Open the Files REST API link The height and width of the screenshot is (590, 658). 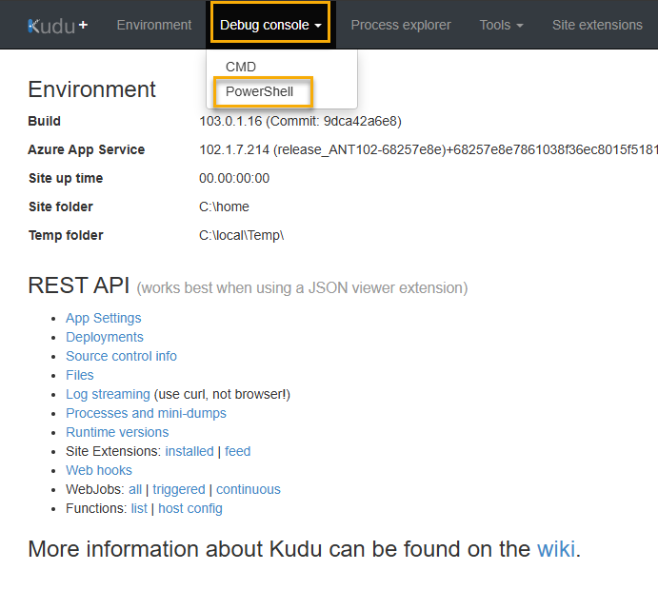[80, 375]
